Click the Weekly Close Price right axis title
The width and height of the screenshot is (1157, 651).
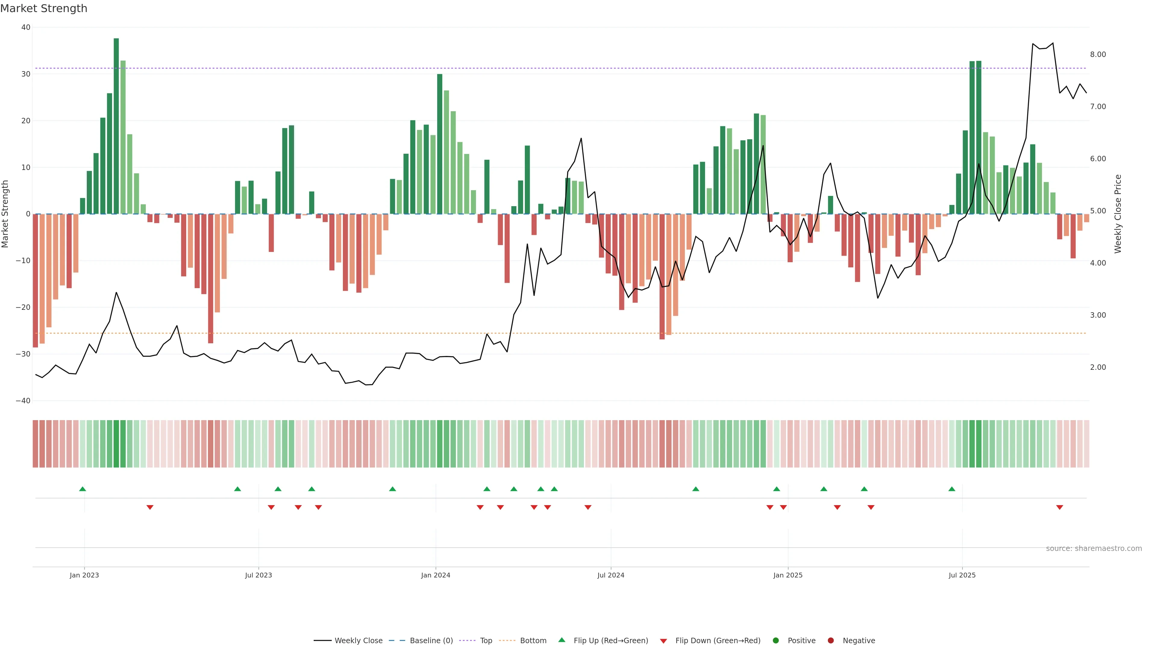tap(1118, 214)
